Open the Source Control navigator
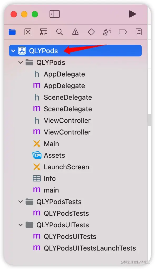This screenshot has height=269, width=155. tap(28, 32)
